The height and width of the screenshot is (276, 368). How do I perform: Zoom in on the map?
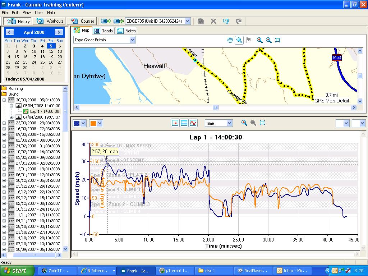pyautogui.click(x=259, y=40)
